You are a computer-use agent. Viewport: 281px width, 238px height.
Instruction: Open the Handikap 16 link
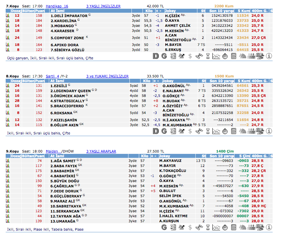tap(57, 6)
